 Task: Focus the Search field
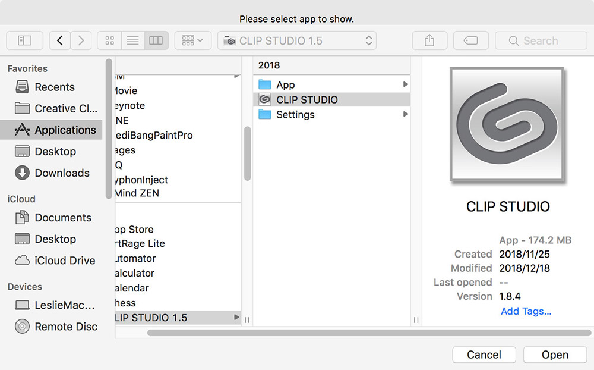[541, 40]
